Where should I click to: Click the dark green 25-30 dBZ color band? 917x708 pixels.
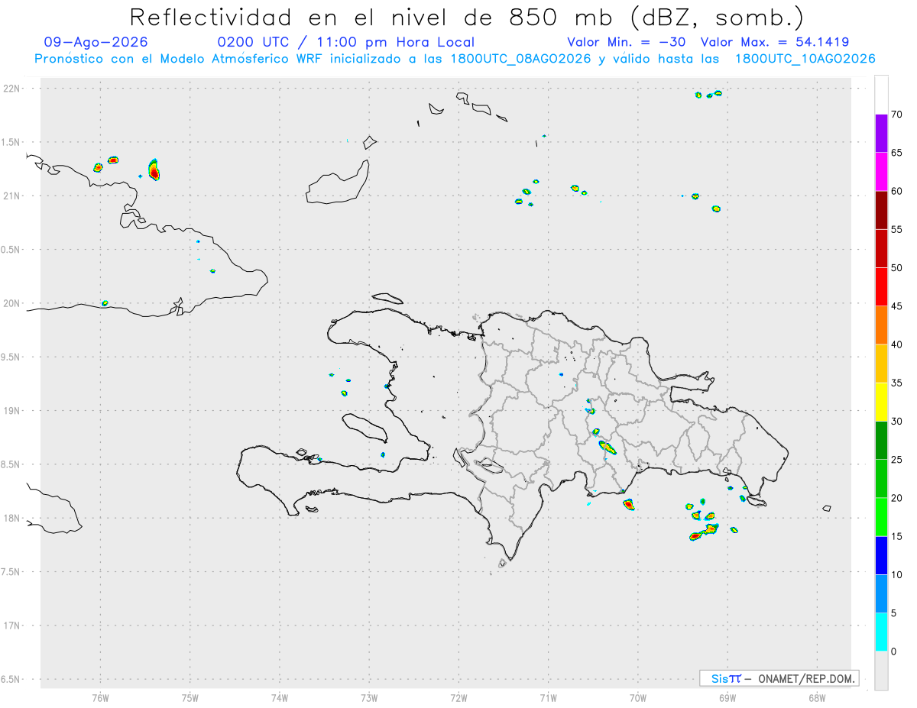click(x=881, y=441)
